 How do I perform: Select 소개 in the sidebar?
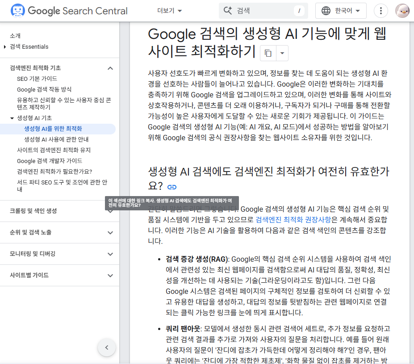coord(15,36)
